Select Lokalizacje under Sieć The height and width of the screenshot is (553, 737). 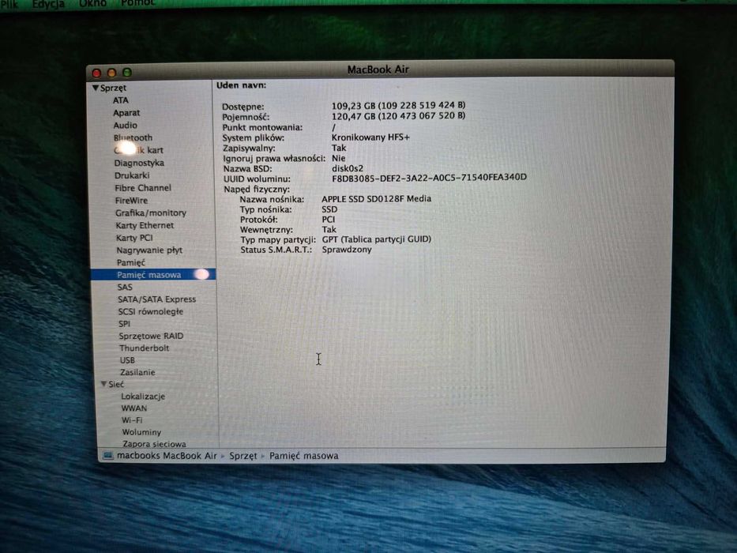pos(143,397)
